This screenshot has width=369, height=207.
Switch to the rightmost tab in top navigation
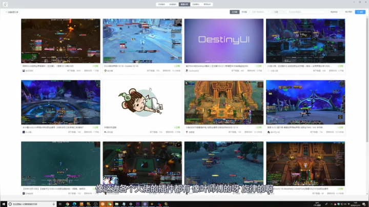(x=207, y=4)
